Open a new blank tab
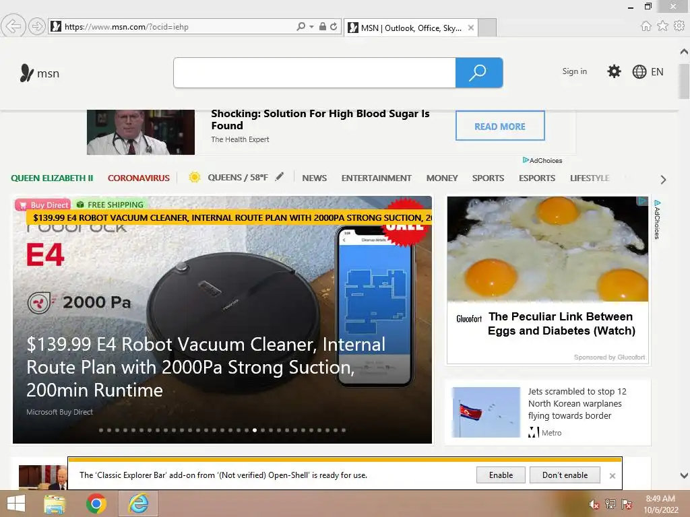 [487, 28]
